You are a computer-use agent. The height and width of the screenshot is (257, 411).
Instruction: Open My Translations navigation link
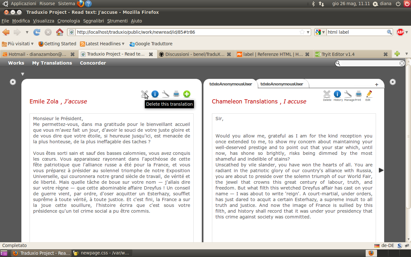tap(52, 63)
